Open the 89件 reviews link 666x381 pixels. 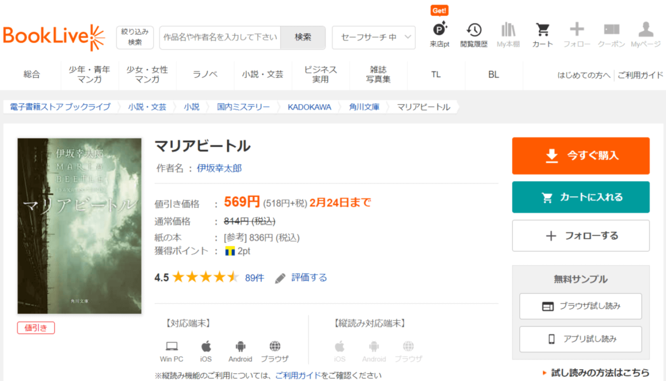pos(254,278)
